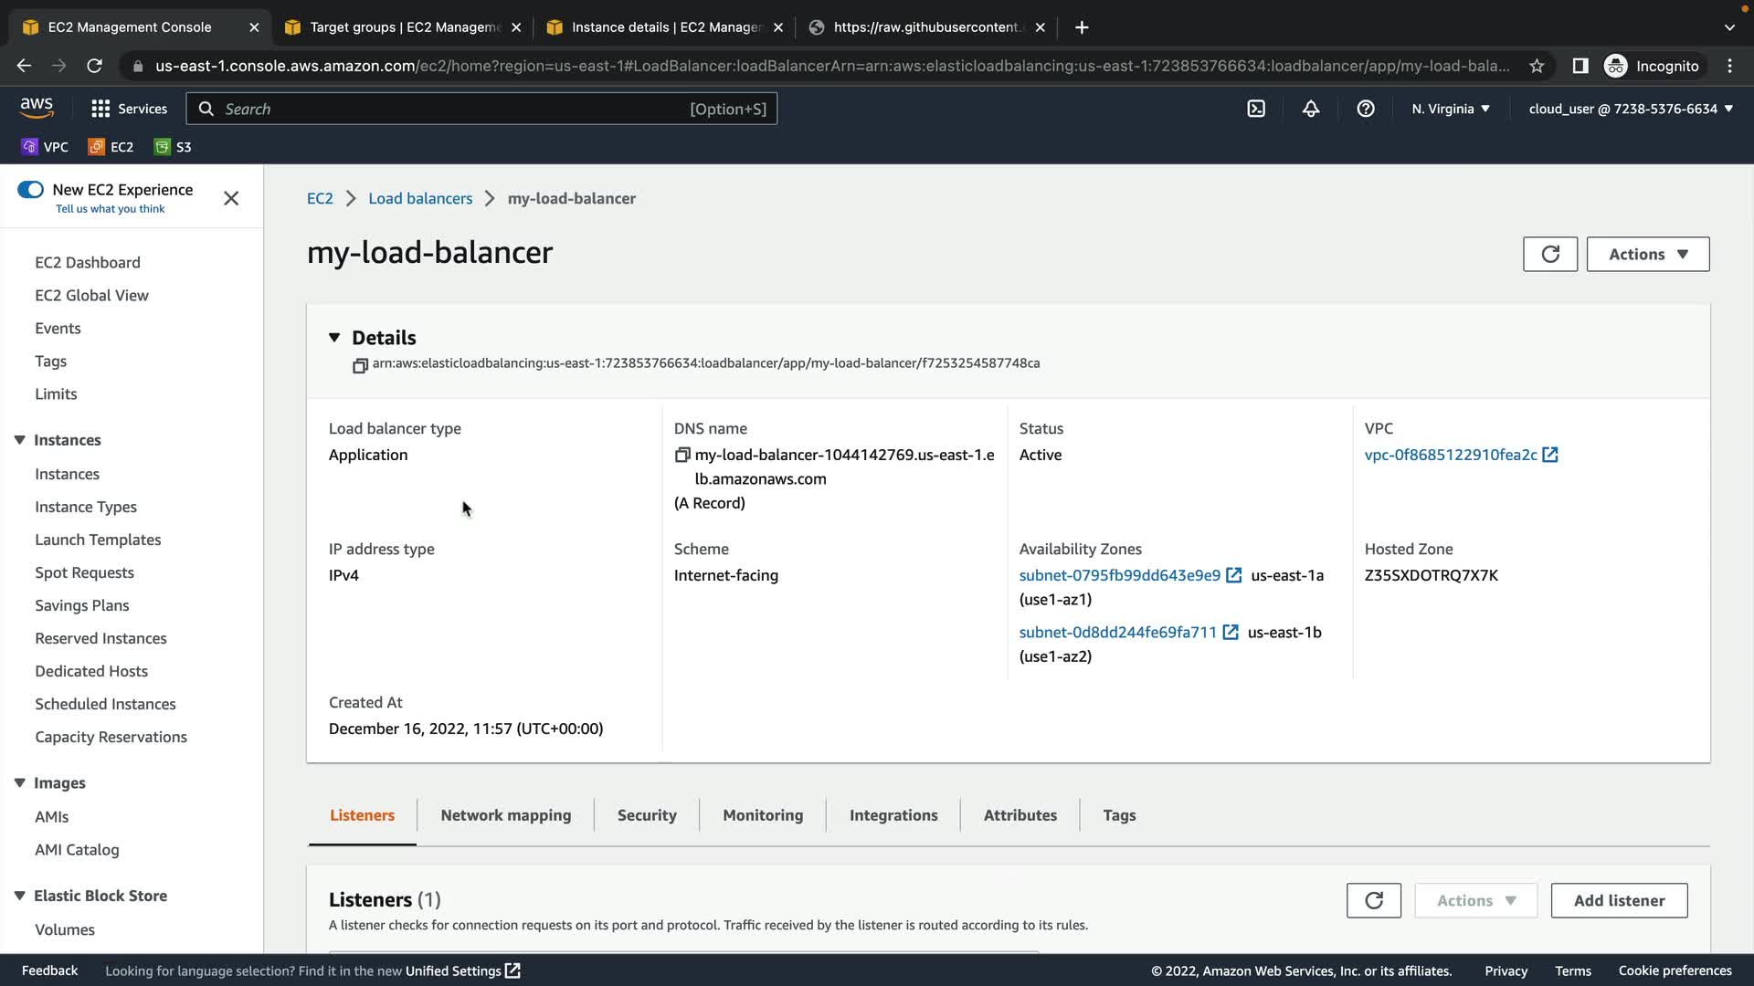This screenshot has height=986, width=1754.
Task: Switch to the Network mapping tab
Action: point(505,815)
